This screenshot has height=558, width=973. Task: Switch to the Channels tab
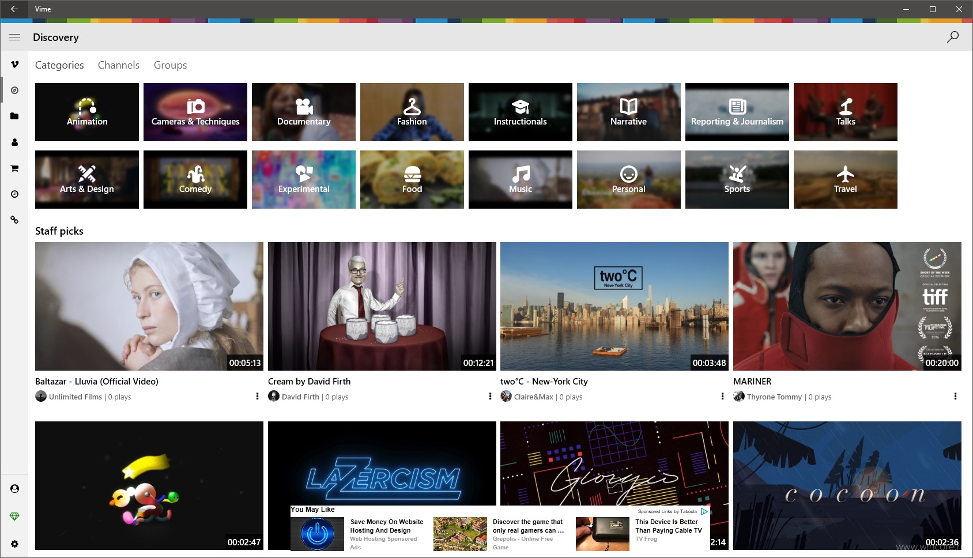coord(119,65)
